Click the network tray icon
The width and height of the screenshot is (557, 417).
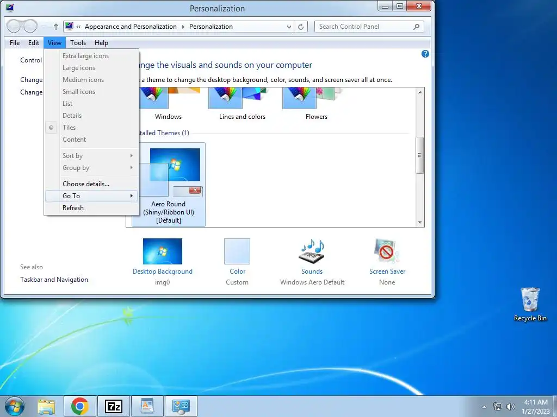pos(498,407)
